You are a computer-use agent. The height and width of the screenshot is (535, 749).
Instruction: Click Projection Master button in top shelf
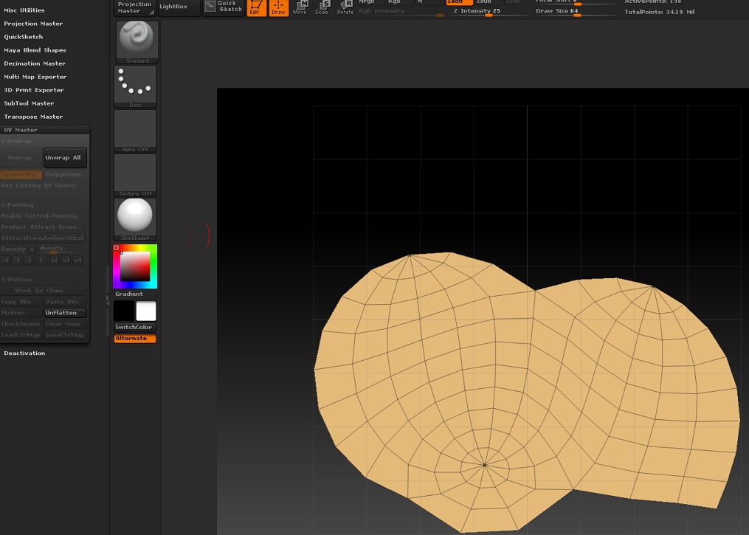tap(135, 7)
